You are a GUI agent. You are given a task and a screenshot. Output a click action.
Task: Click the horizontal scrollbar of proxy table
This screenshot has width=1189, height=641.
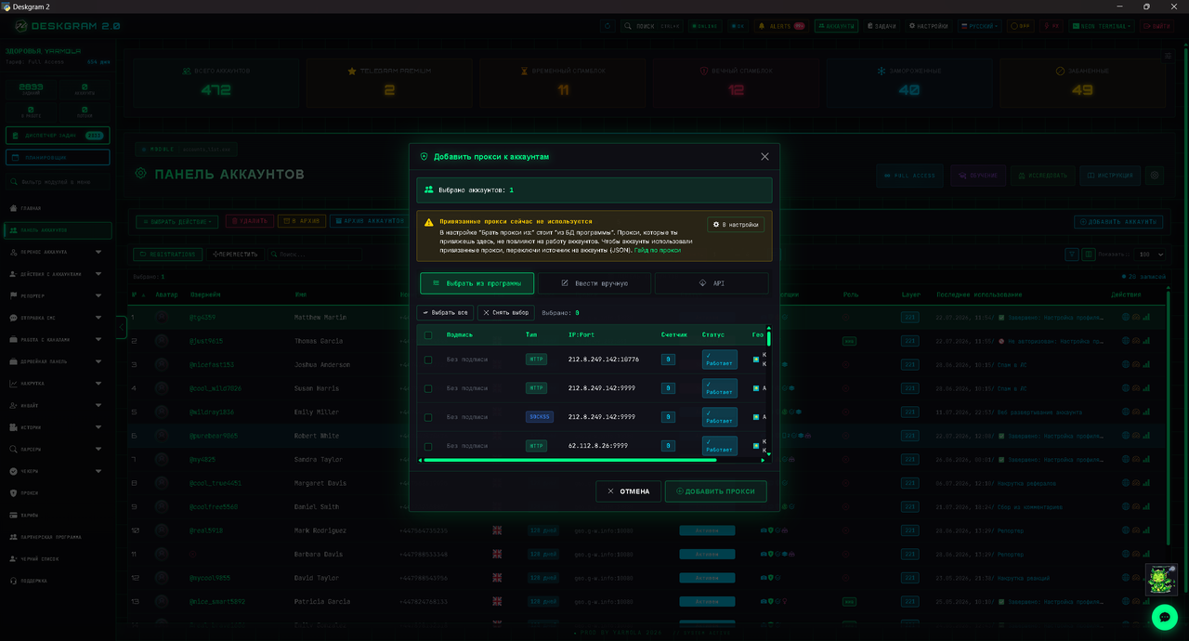point(570,460)
